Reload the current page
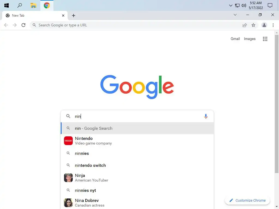Viewport: 279px width, 209px height. [x=23, y=25]
